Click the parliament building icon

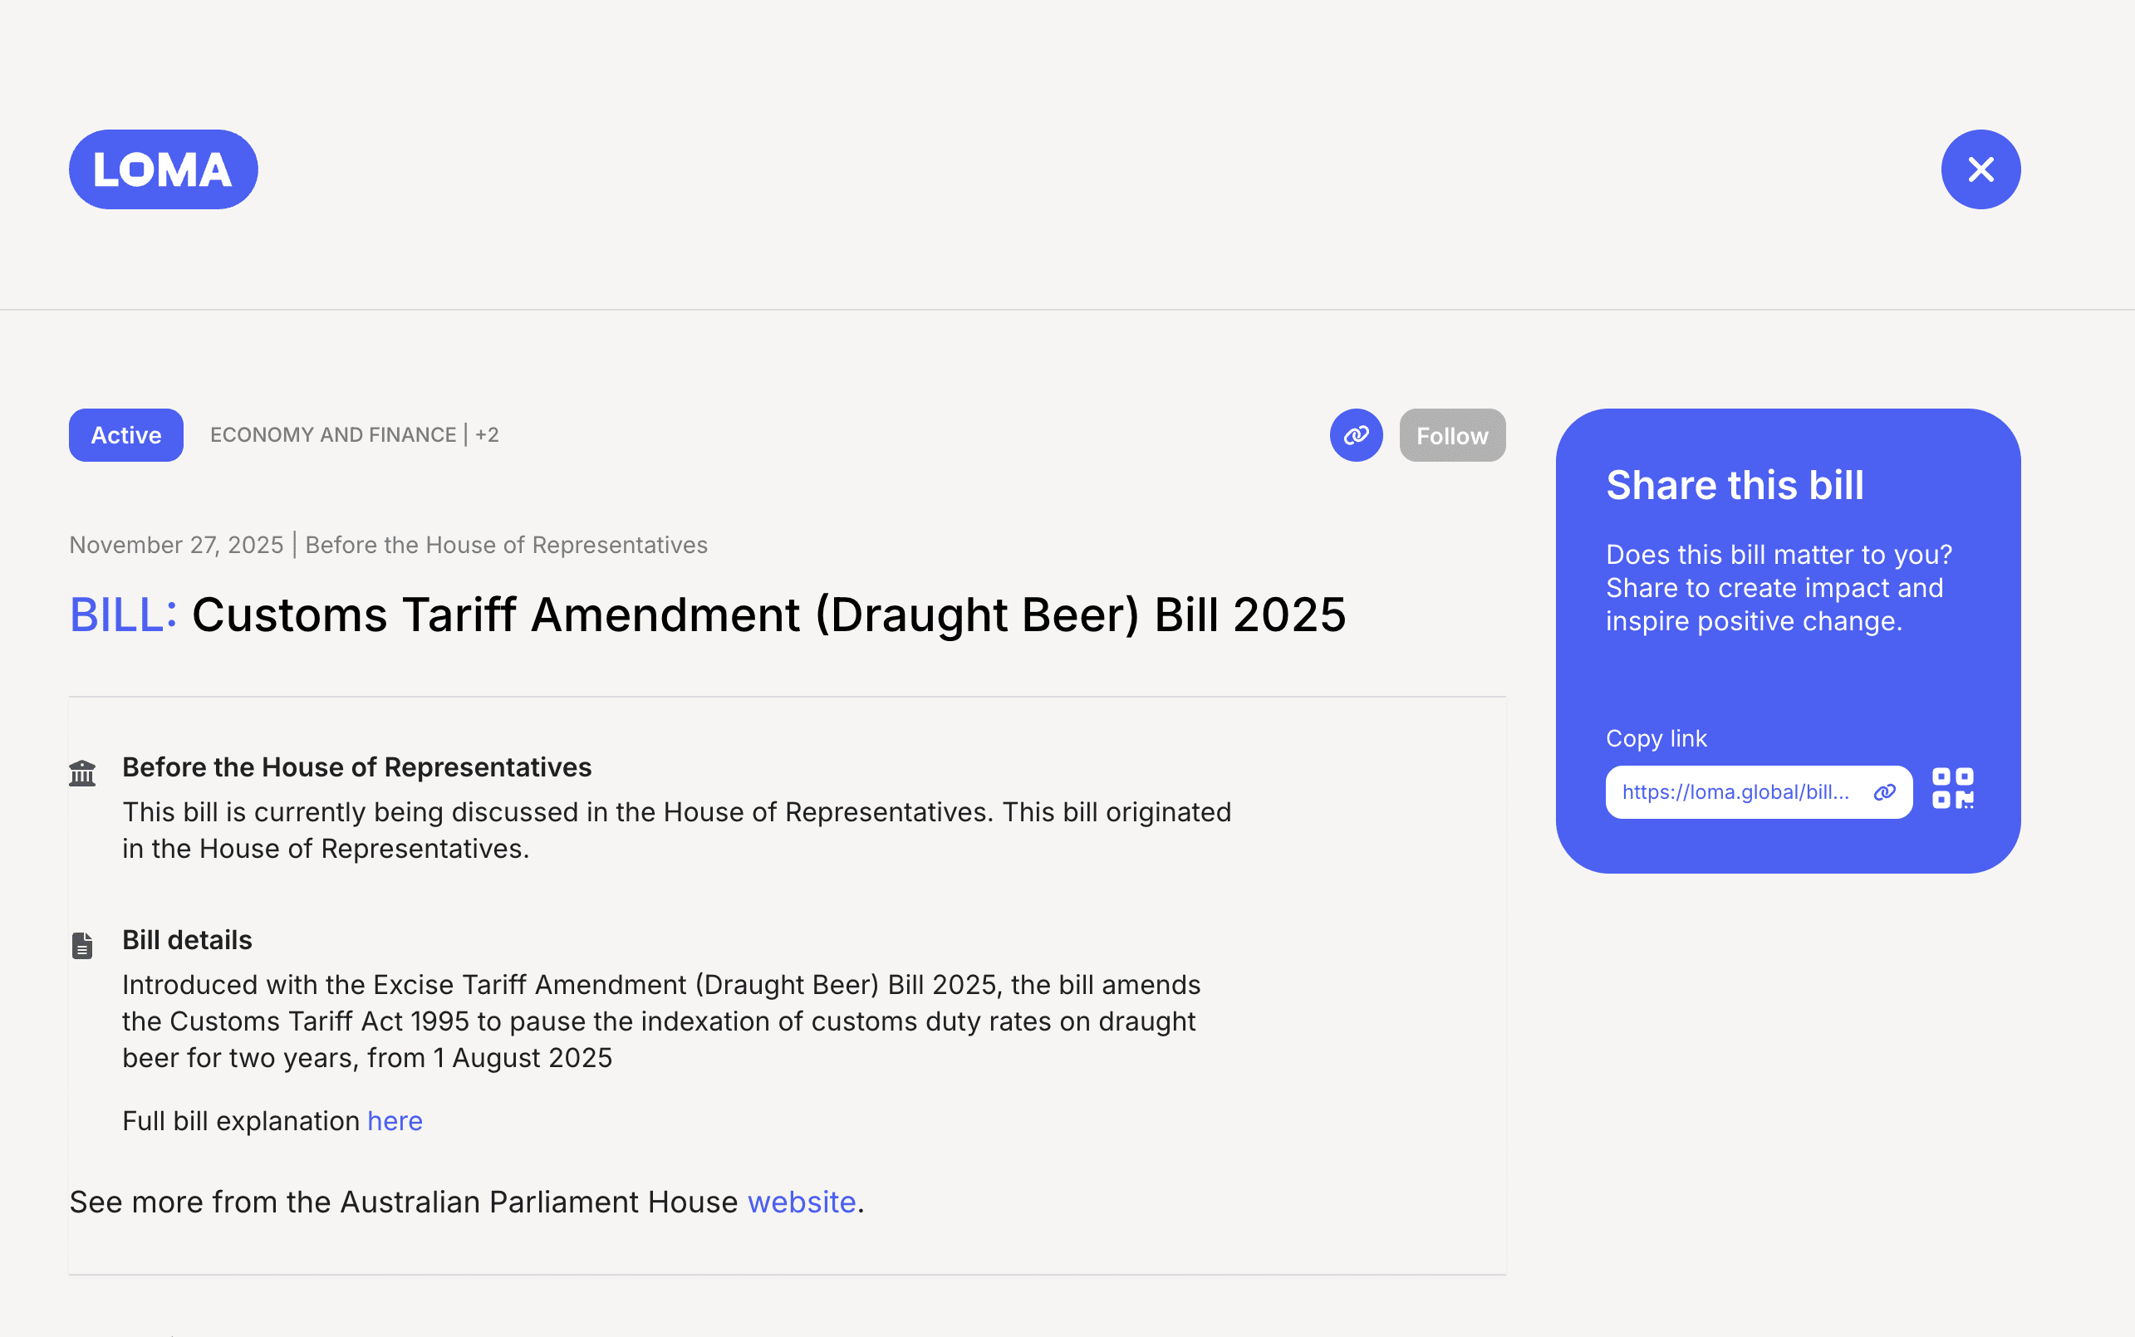coord(82,774)
